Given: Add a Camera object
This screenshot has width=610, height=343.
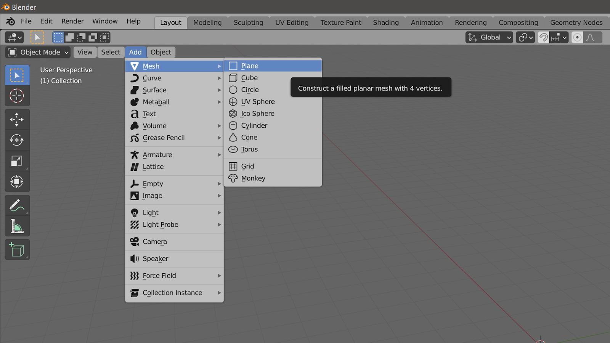Looking at the screenshot, I should click(x=175, y=242).
